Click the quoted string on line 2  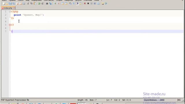pyautogui.click(x=33, y=15)
